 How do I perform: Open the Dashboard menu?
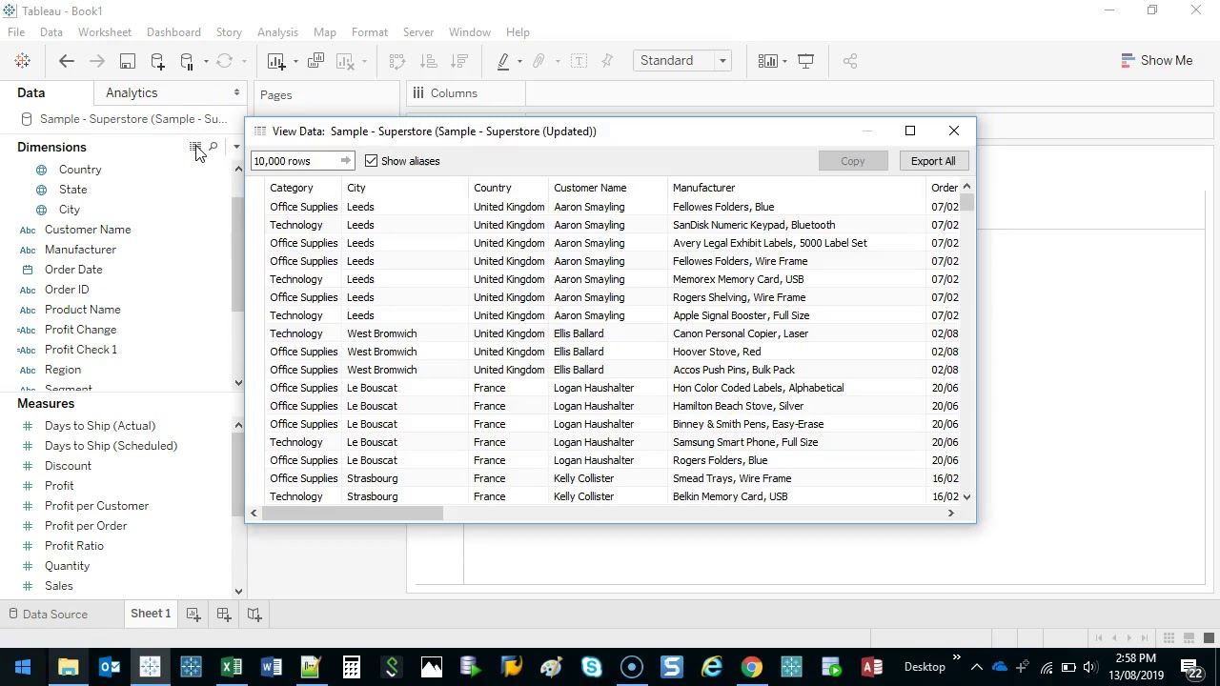coord(173,32)
